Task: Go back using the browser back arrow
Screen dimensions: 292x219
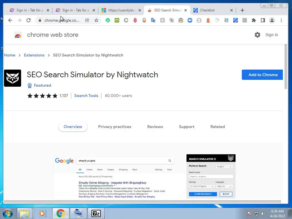Action: 10,20
